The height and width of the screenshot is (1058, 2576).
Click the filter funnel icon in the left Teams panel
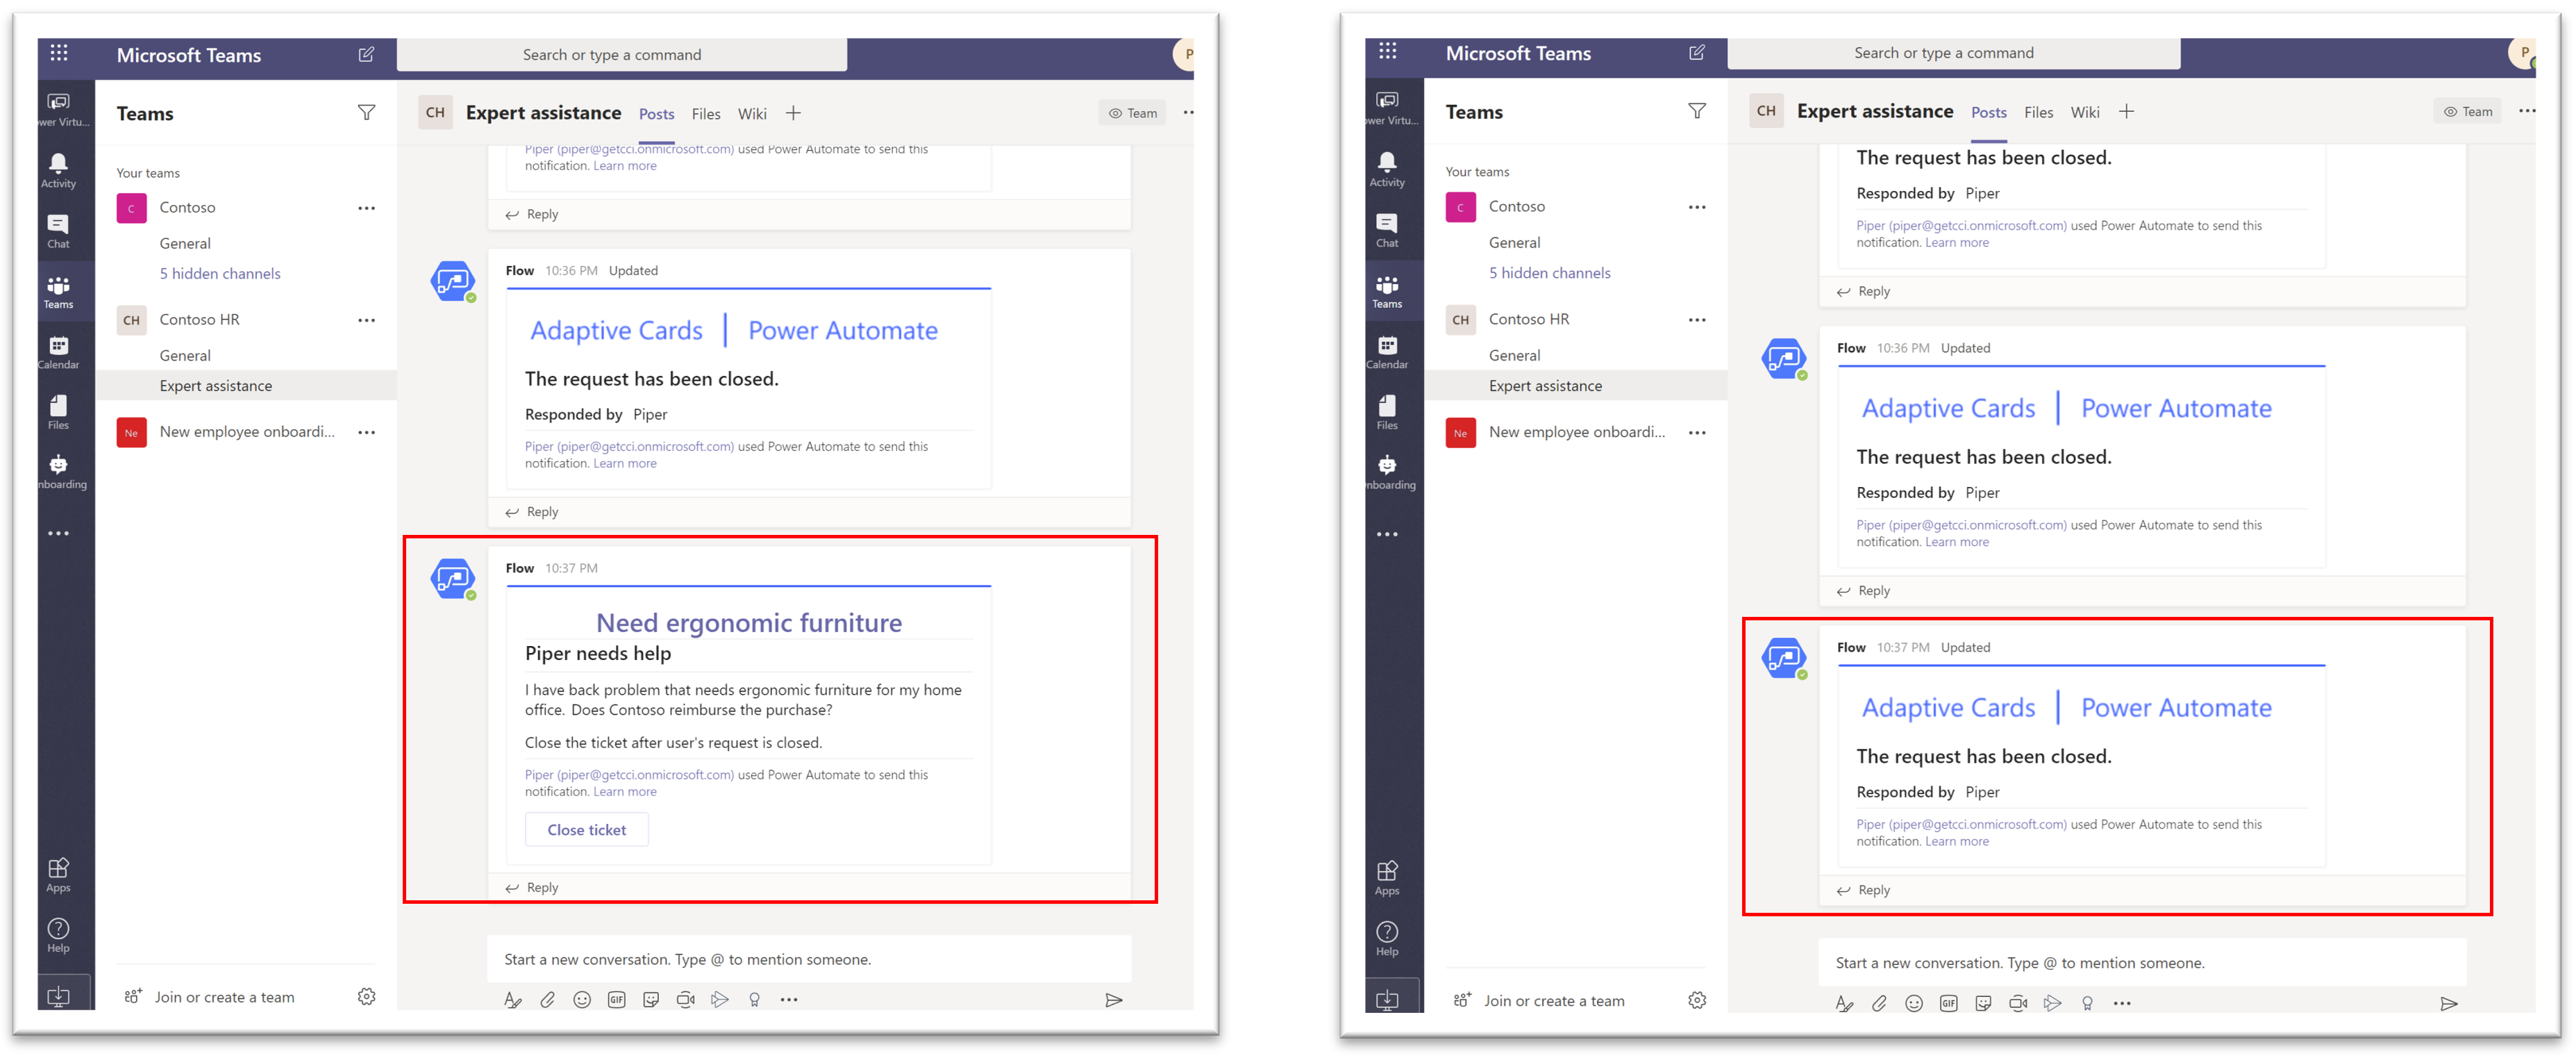click(x=367, y=112)
